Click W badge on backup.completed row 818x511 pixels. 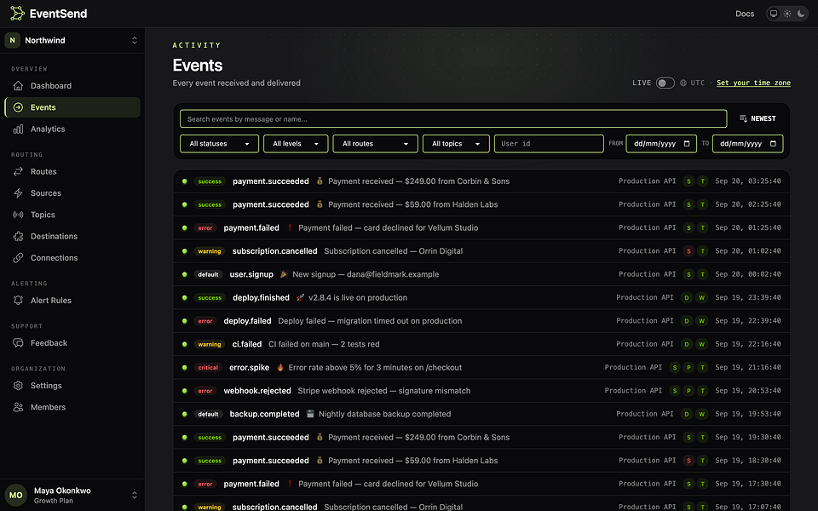(701, 414)
